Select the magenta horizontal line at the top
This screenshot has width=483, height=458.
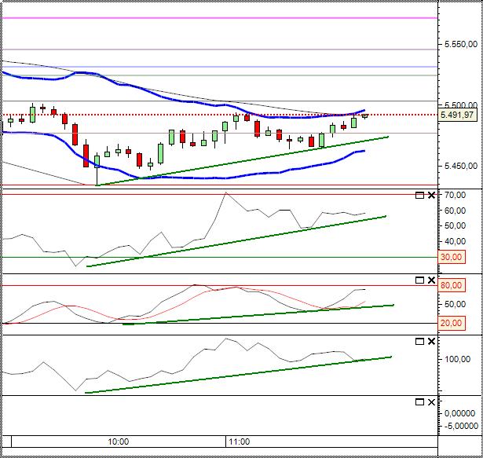(x=219, y=18)
